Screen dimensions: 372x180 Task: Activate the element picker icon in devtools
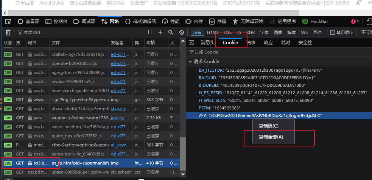[8, 22]
